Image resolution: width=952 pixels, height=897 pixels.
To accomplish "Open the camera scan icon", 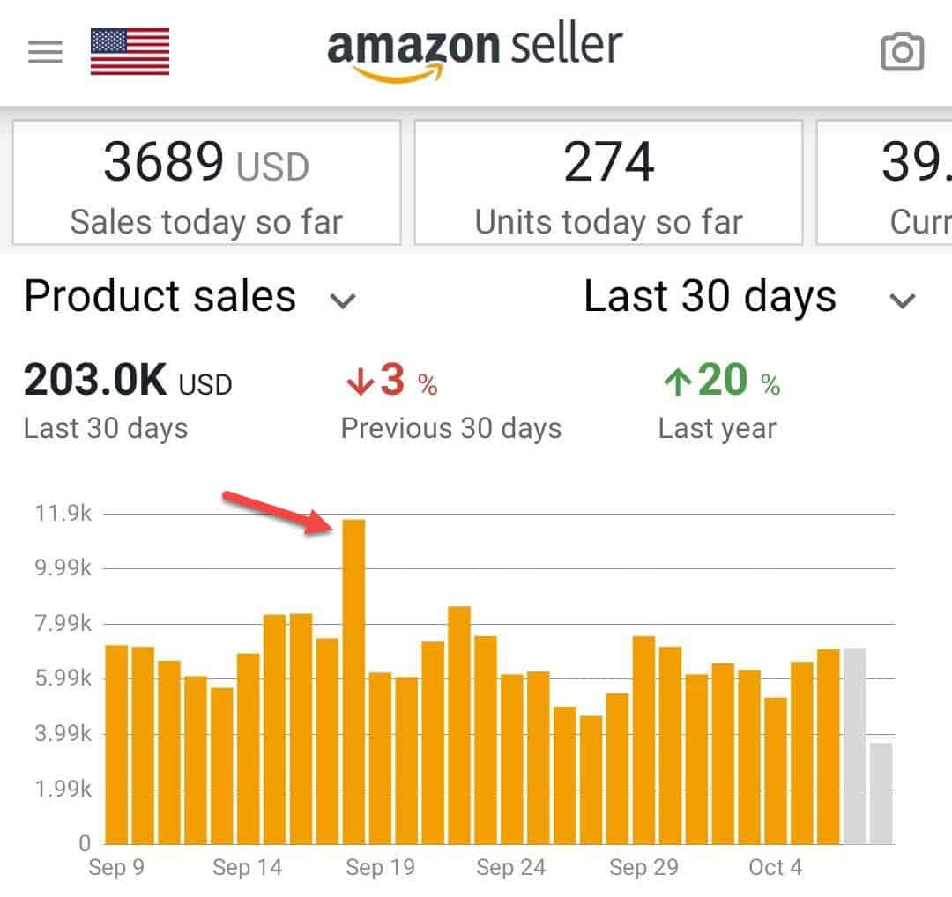I will coord(902,53).
